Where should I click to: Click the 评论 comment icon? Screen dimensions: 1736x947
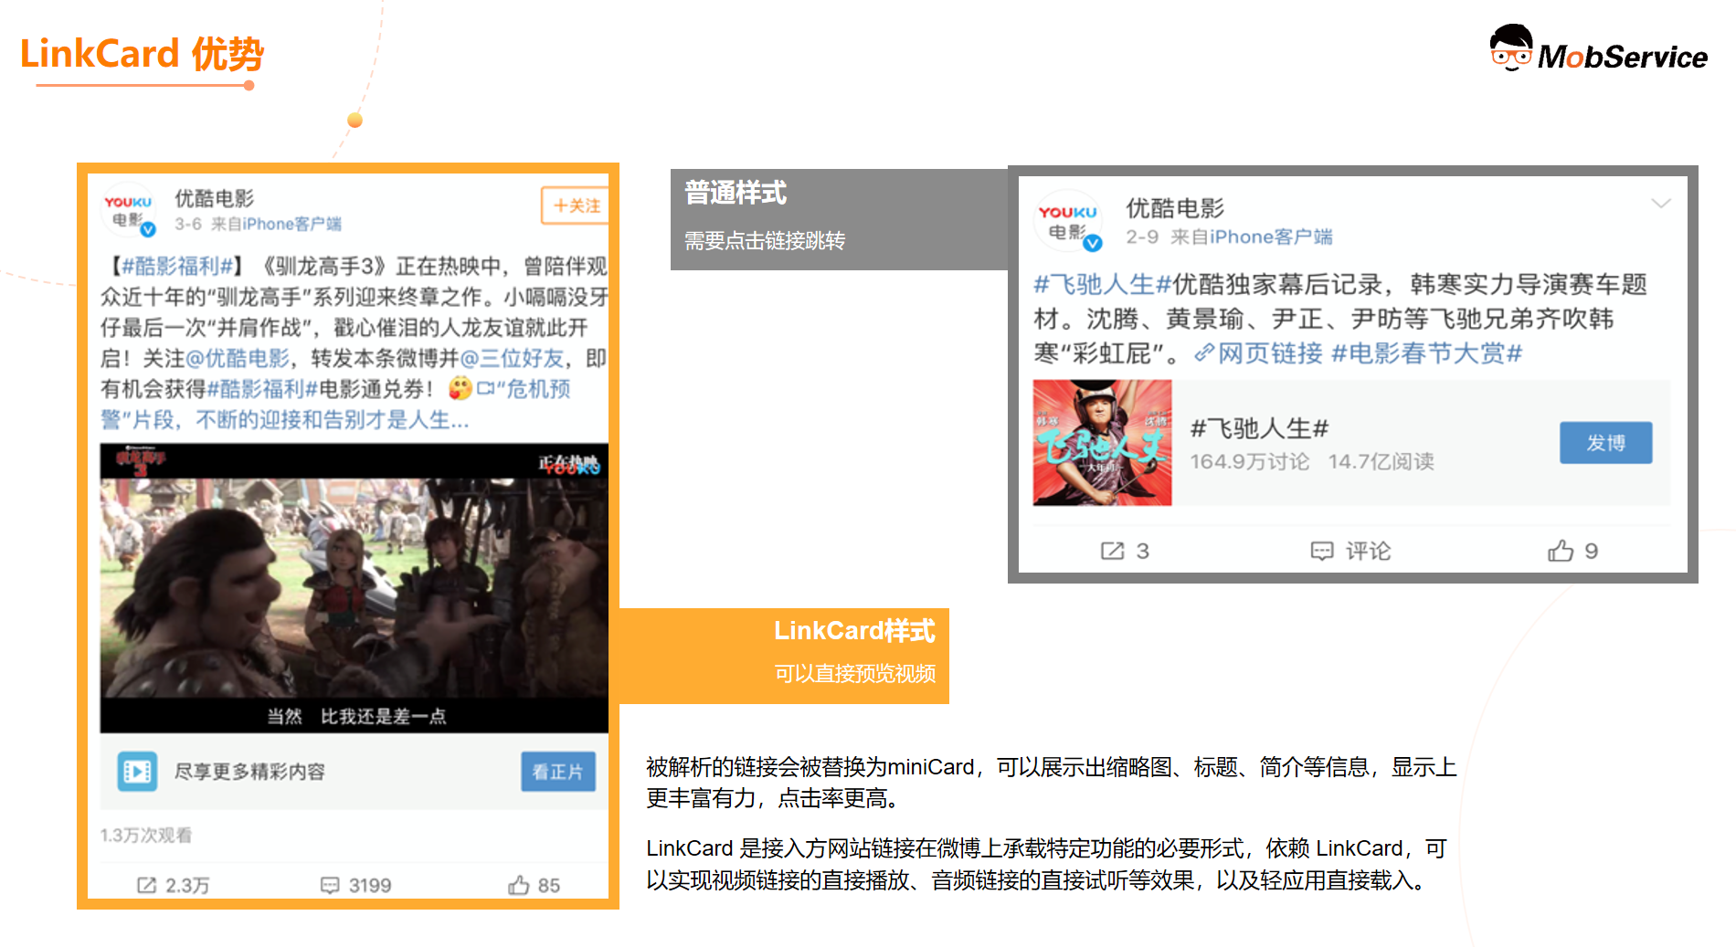tap(1322, 551)
